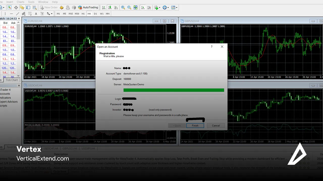Close the Open an Account dialog

(222, 47)
